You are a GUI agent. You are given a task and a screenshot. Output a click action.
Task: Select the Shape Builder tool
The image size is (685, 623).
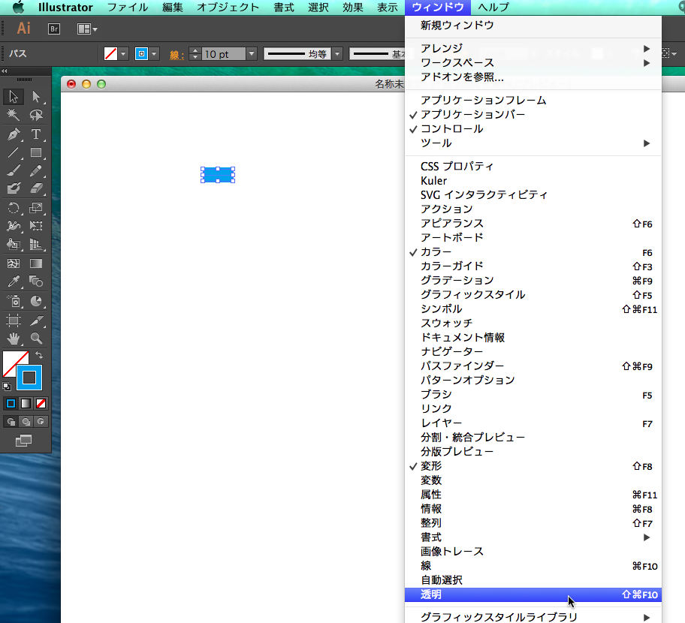(14, 244)
